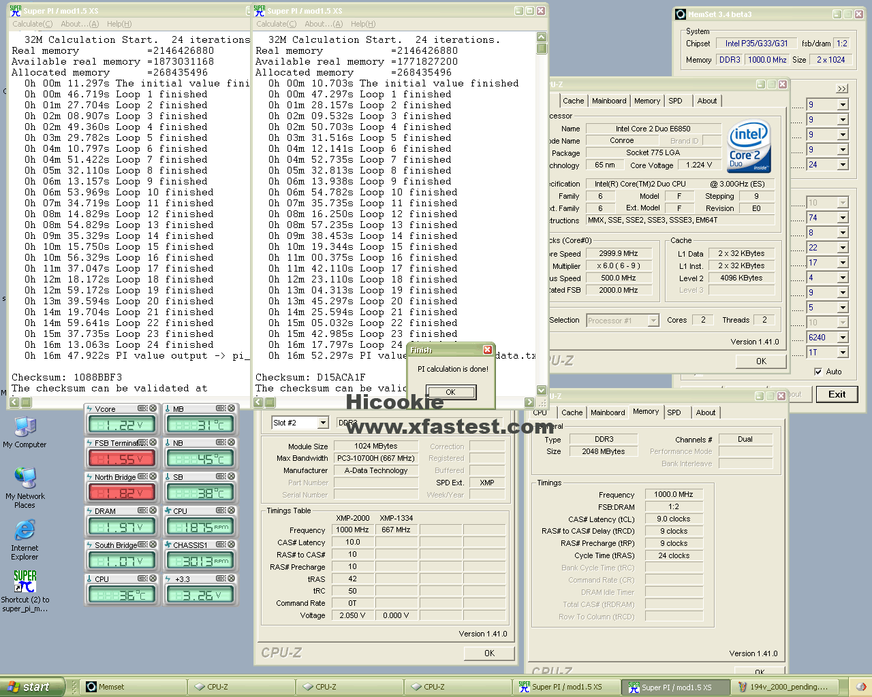
Task: Open About menu in left Super PI window
Action: 80,24
